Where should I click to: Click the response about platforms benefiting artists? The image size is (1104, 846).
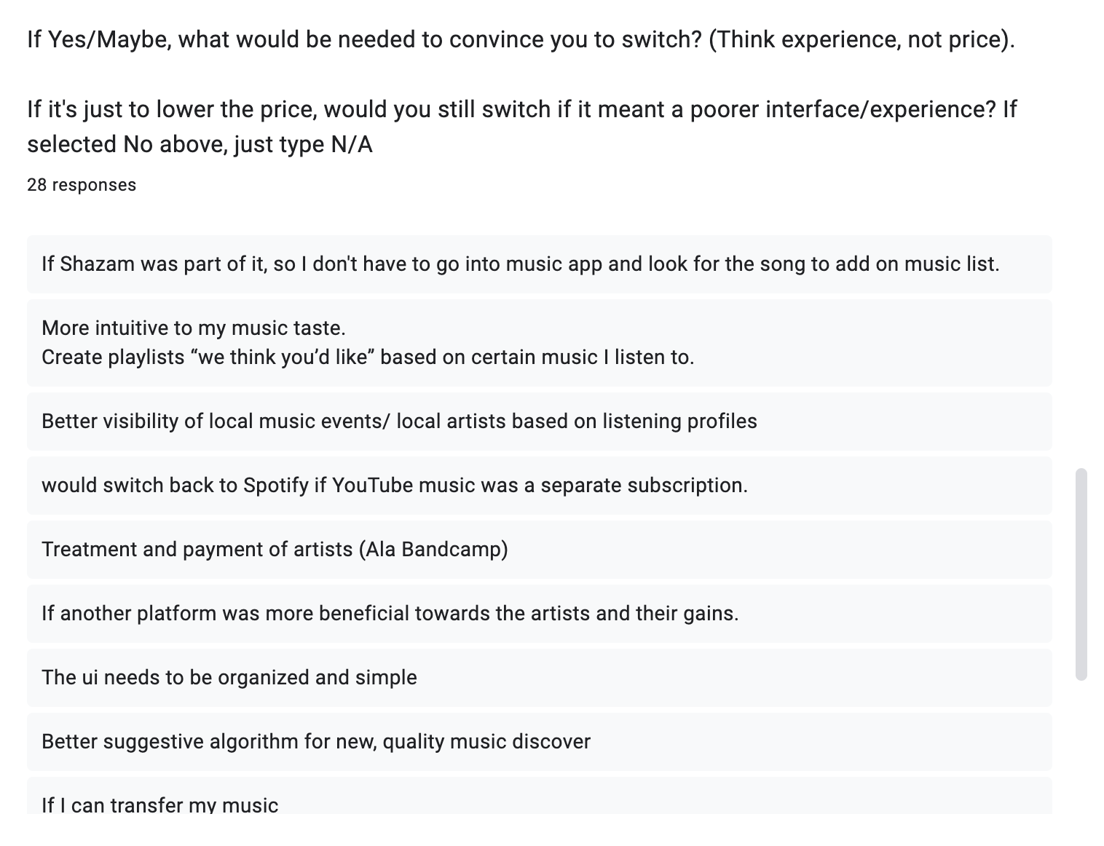(x=390, y=613)
